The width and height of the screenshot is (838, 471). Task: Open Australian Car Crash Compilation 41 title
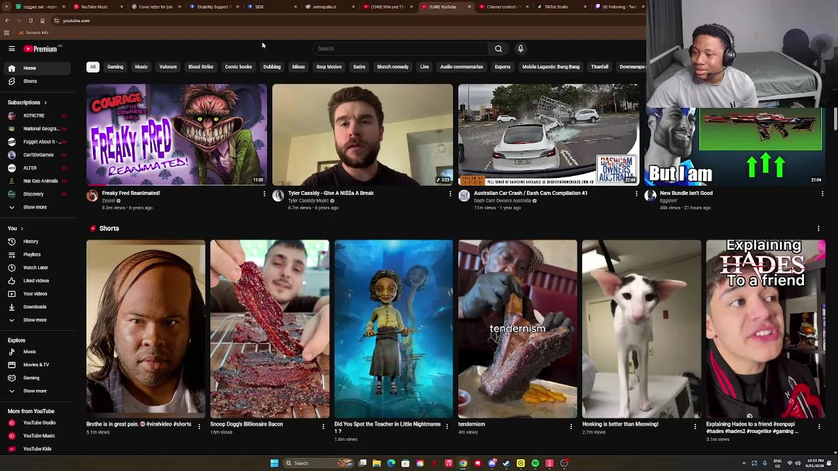(531, 193)
